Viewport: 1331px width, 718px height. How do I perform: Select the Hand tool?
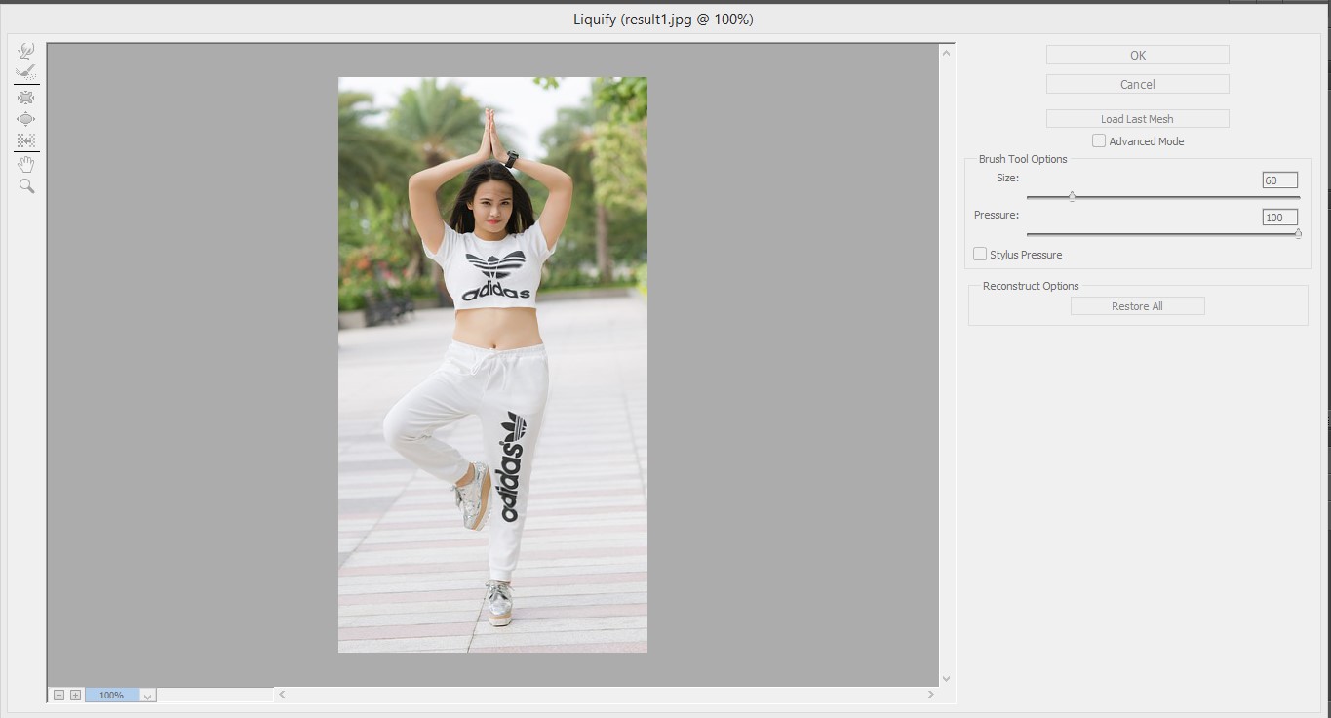pos(26,165)
